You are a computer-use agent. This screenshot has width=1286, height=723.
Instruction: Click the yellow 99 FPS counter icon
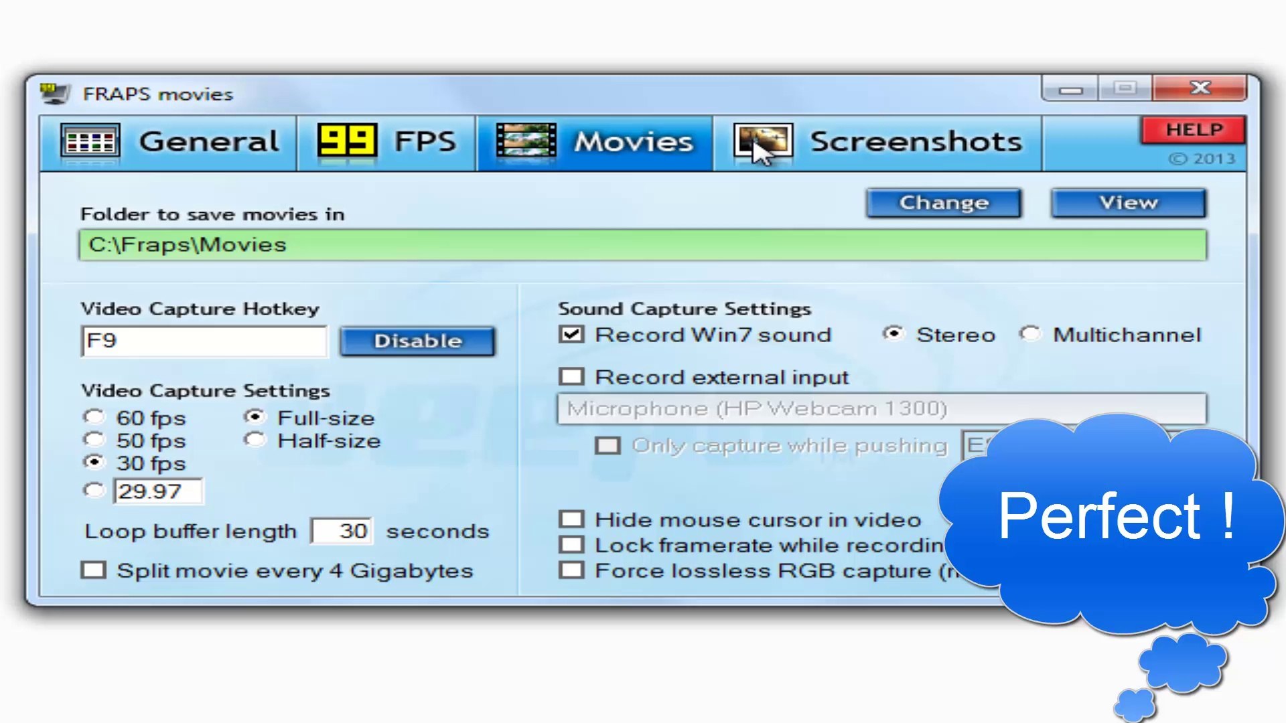point(347,141)
